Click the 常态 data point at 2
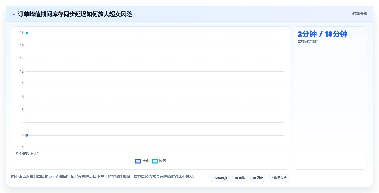The width and height of the screenshot is (379, 193). (x=27, y=135)
